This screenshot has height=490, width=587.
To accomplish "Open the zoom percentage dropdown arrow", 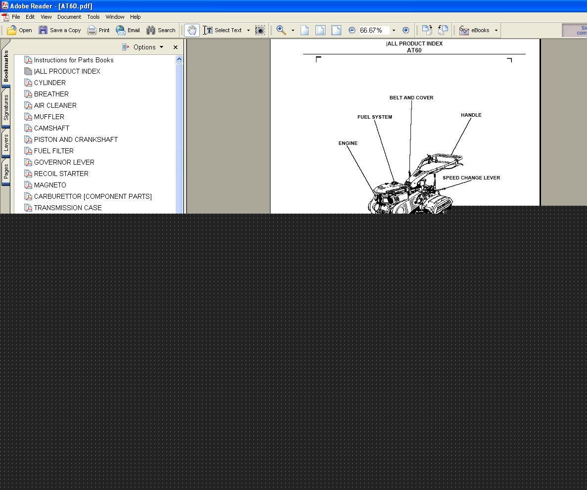I will (394, 30).
